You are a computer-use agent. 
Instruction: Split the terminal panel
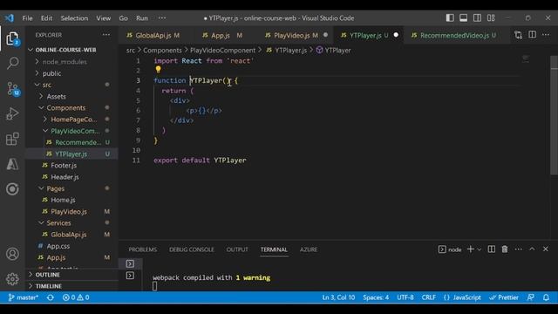click(491, 249)
